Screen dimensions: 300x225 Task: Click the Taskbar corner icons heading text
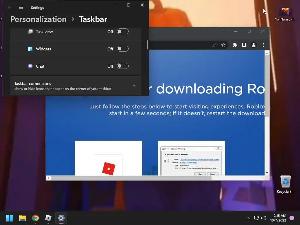[x=33, y=83]
